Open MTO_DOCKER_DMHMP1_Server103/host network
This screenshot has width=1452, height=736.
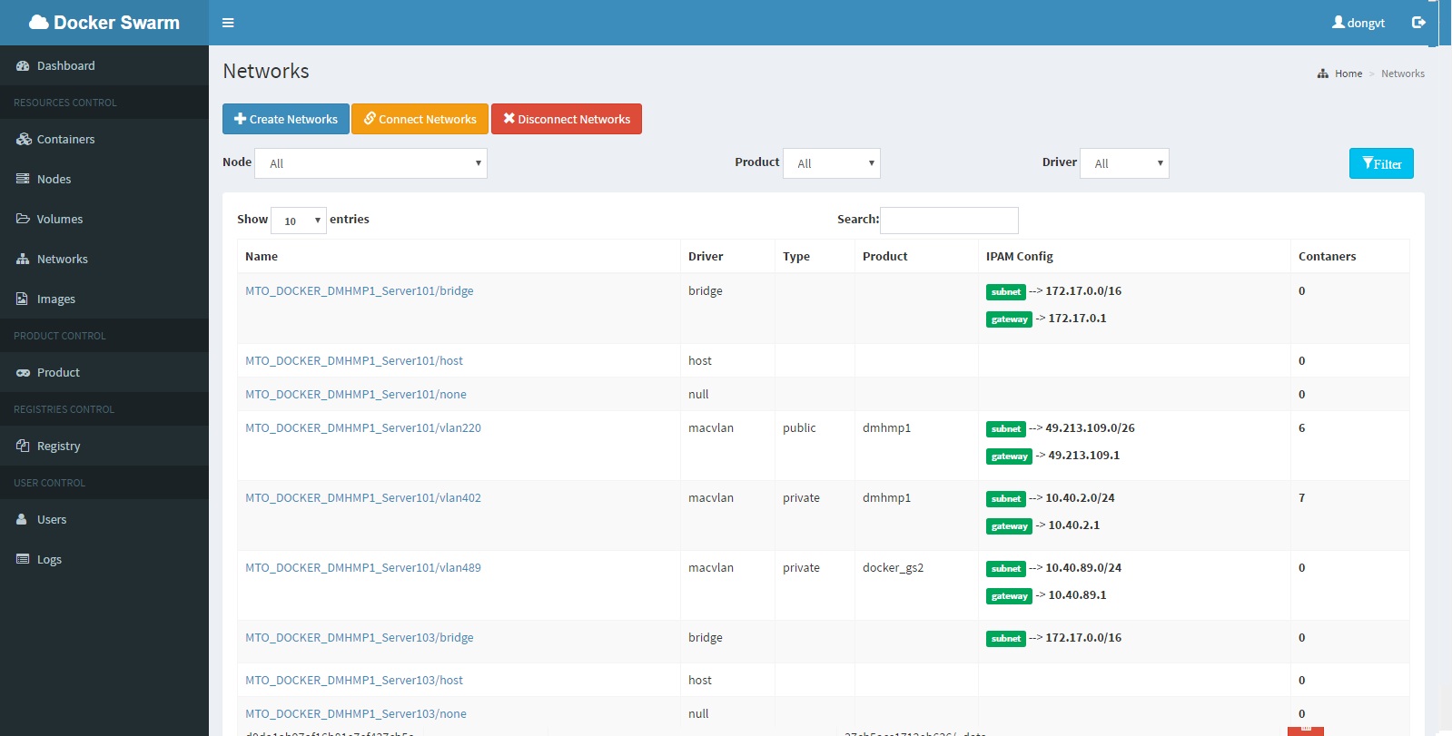coord(354,681)
